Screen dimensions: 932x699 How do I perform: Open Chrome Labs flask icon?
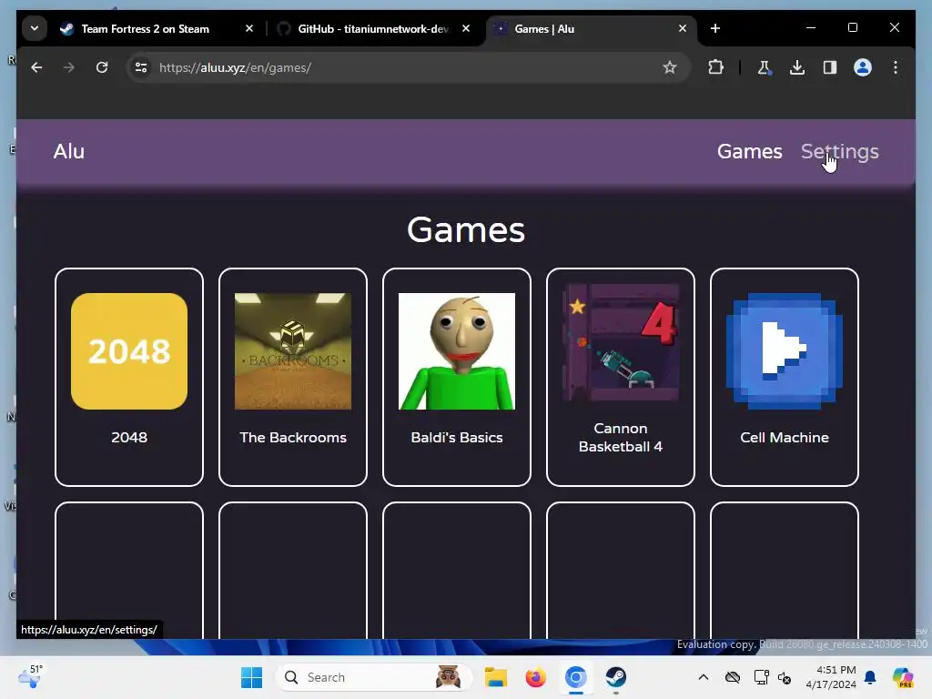pyautogui.click(x=765, y=67)
